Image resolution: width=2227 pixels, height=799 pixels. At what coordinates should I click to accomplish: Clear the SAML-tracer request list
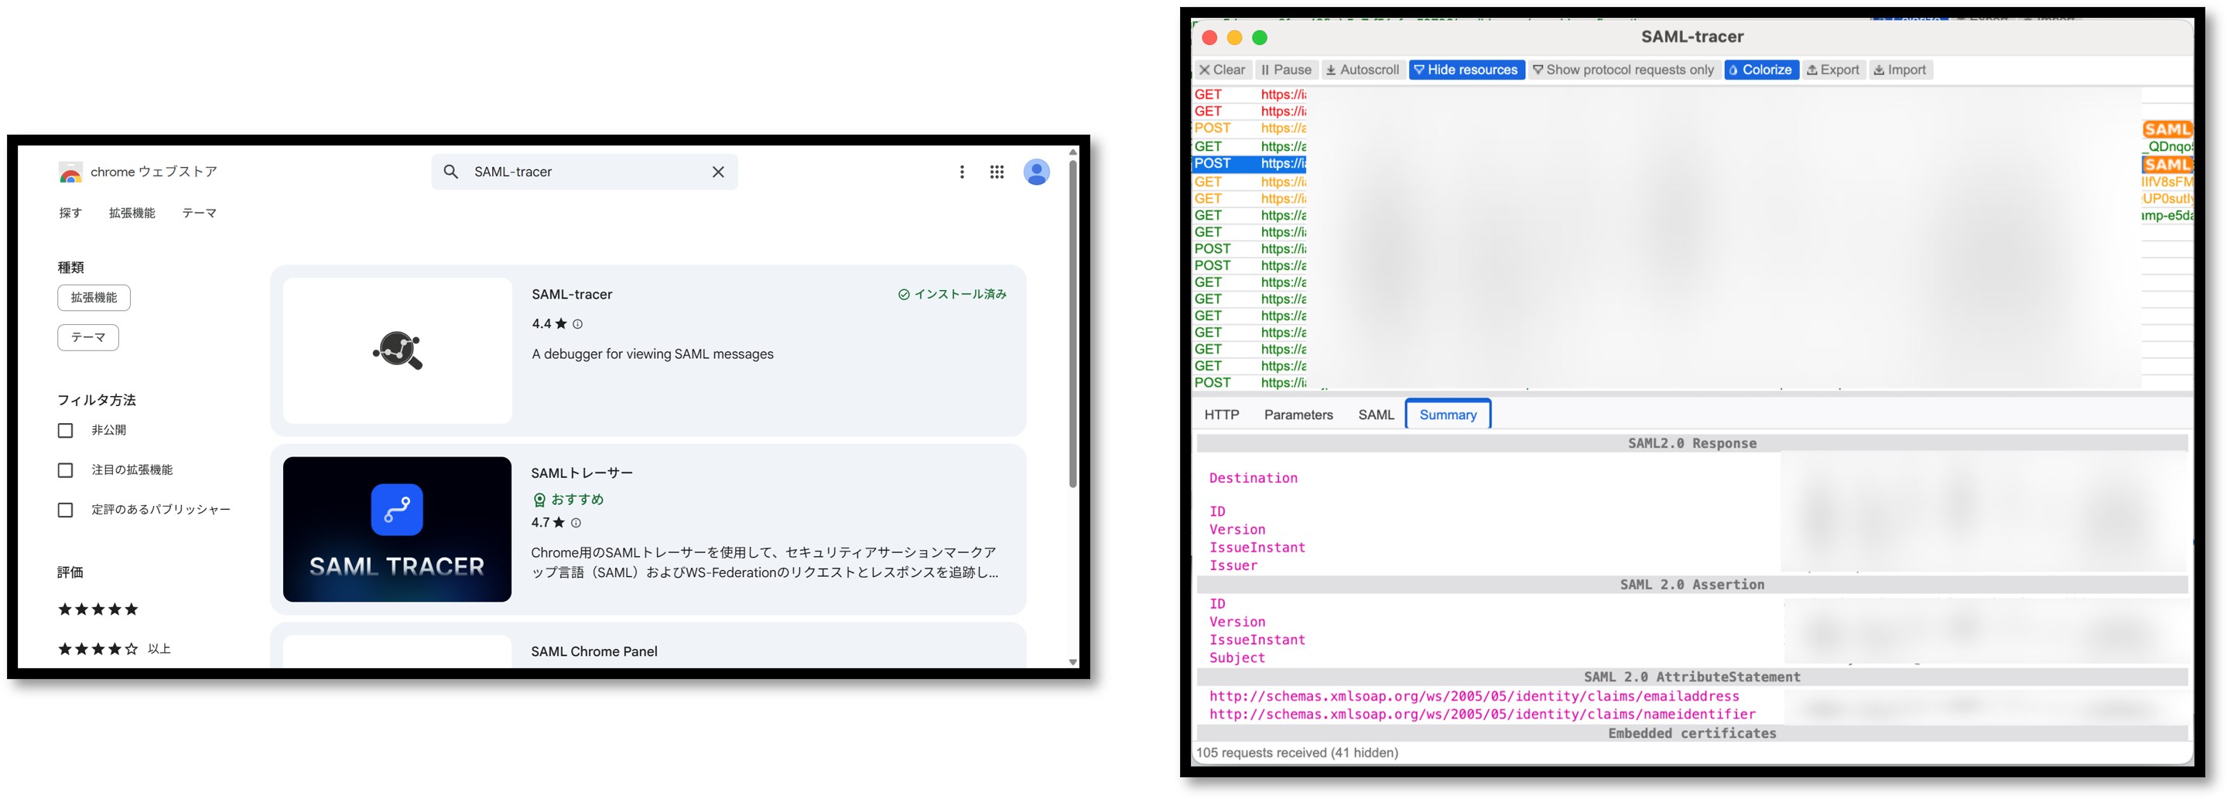click(1223, 70)
